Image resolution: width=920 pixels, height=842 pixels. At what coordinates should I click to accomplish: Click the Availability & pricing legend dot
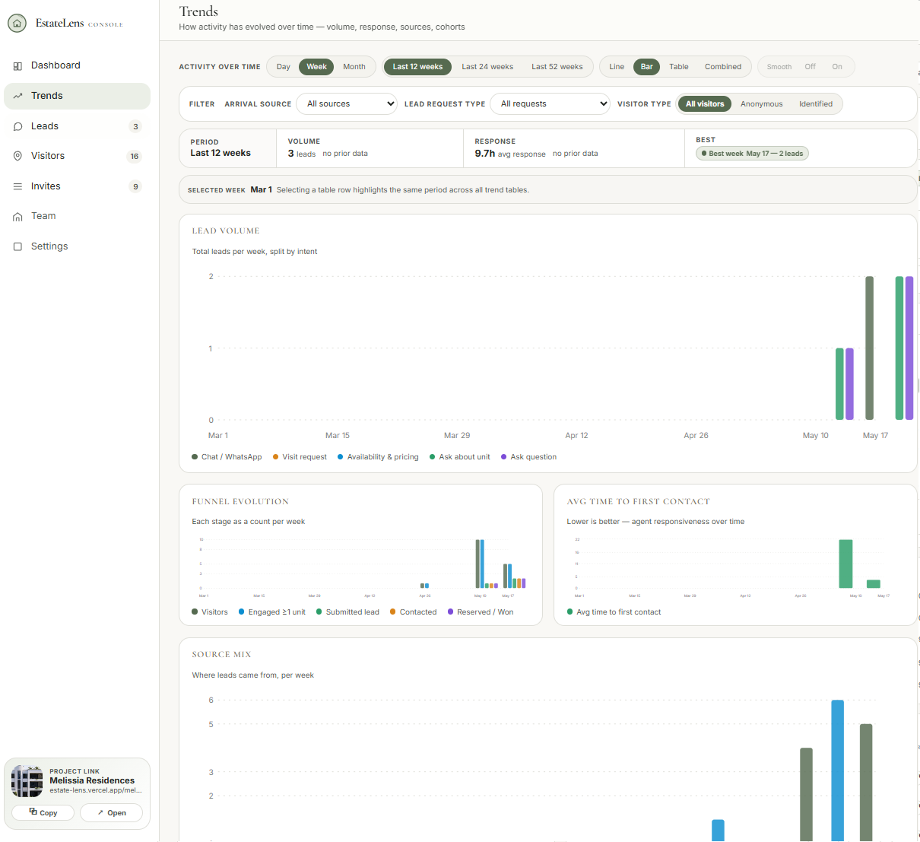click(341, 457)
